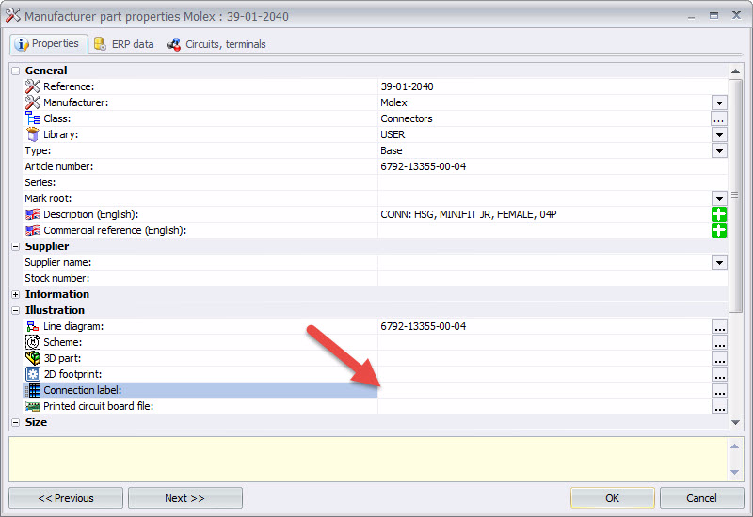
Task: Click the 3D part cube icon
Action: (33, 358)
